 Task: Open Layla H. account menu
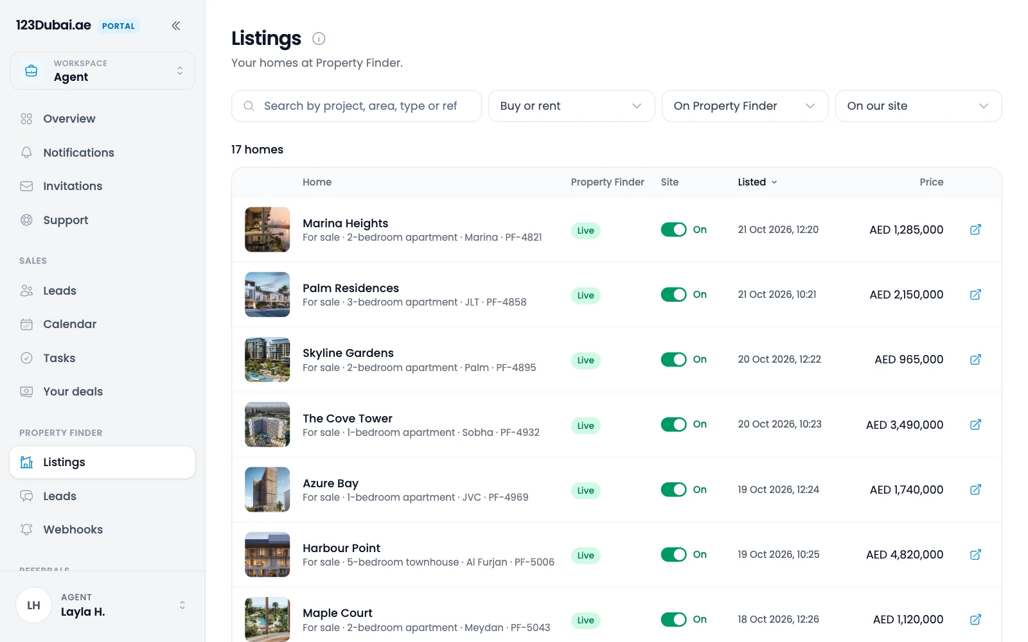pyautogui.click(x=102, y=605)
